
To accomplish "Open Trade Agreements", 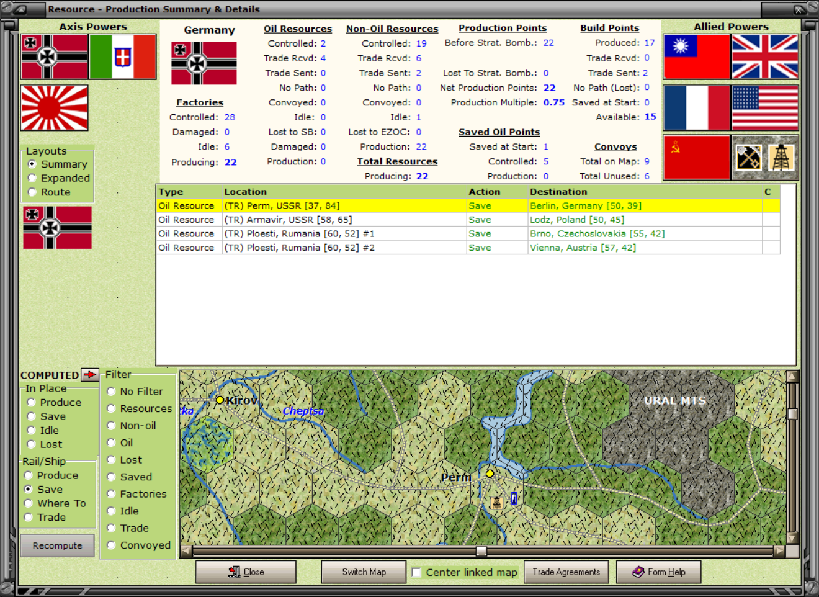I will pyautogui.click(x=566, y=572).
